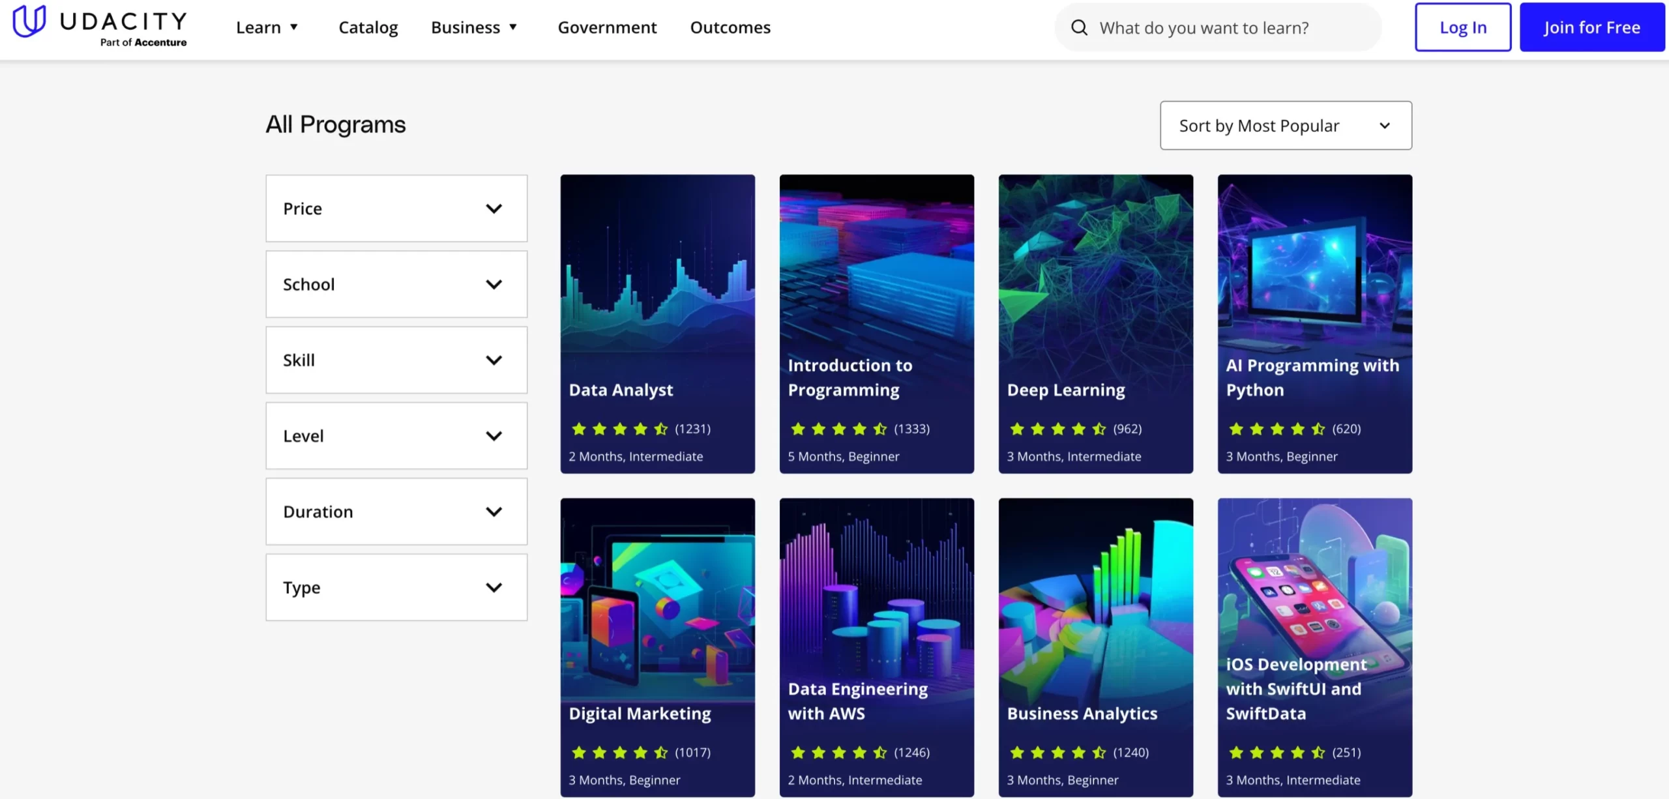Image resolution: width=1669 pixels, height=799 pixels.
Task: Click the Deep Learning title
Action: [1066, 390]
